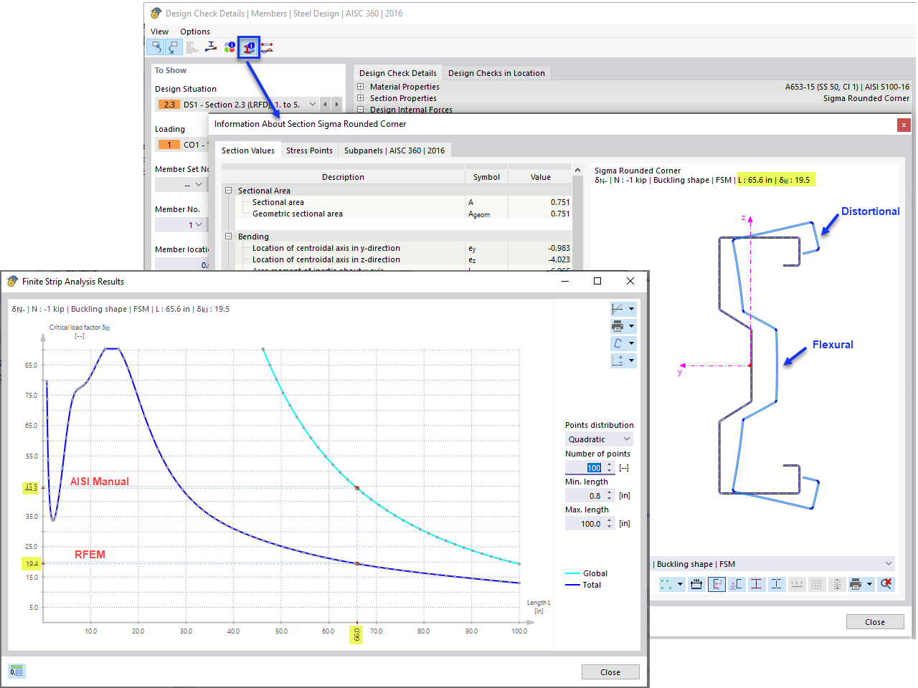Click the dimension lines icon with 100 label
This screenshot has width=918, height=688.
click(696, 584)
